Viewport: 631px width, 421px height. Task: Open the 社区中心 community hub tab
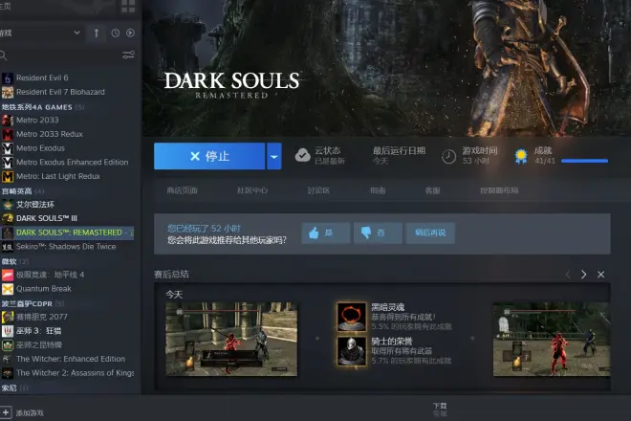252,190
